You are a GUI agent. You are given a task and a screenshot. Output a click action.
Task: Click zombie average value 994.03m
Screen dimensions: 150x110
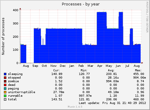112,81
